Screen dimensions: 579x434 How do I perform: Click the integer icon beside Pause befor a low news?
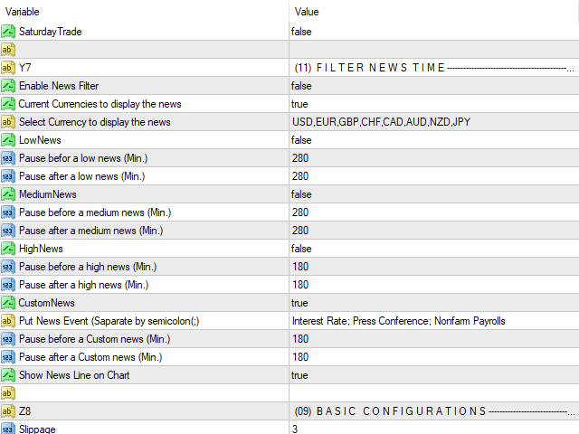tap(8, 158)
